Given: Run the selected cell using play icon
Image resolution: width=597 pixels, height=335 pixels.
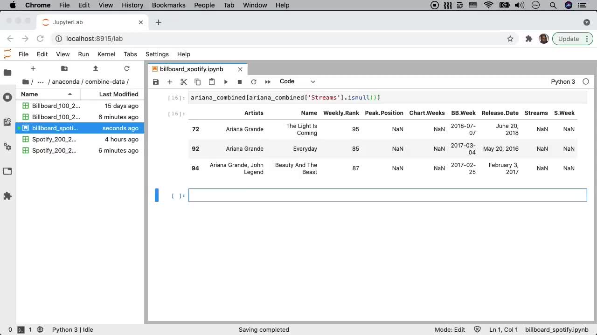Looking at the screenshot, I should pos(226,82).
